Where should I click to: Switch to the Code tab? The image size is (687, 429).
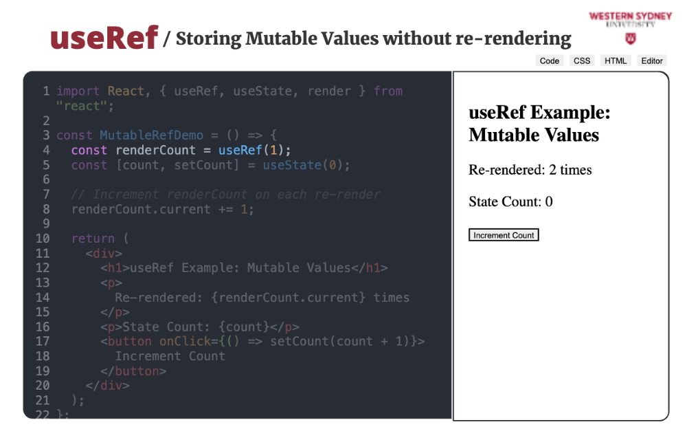(549, 60)
